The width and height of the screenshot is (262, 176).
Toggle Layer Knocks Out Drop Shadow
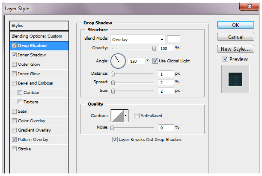click(114, 139)
